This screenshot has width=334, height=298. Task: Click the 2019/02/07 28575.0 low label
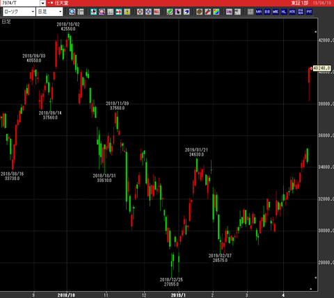tap(220, 258)
